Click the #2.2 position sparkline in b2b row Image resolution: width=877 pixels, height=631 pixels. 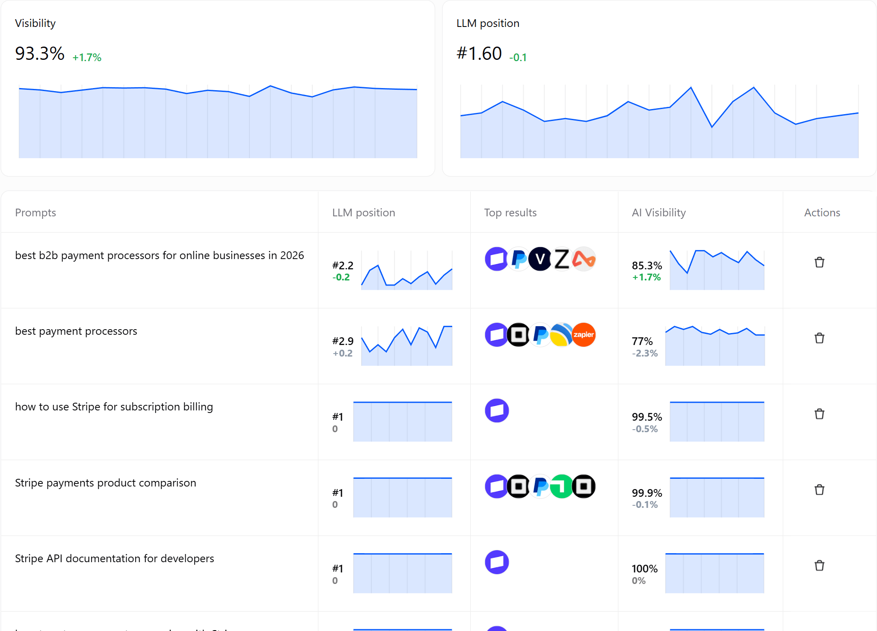pos(407,270)
